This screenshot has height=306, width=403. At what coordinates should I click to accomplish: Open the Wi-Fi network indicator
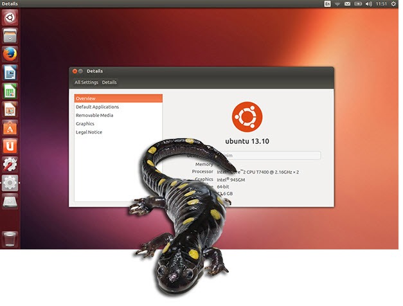[337, 4]
